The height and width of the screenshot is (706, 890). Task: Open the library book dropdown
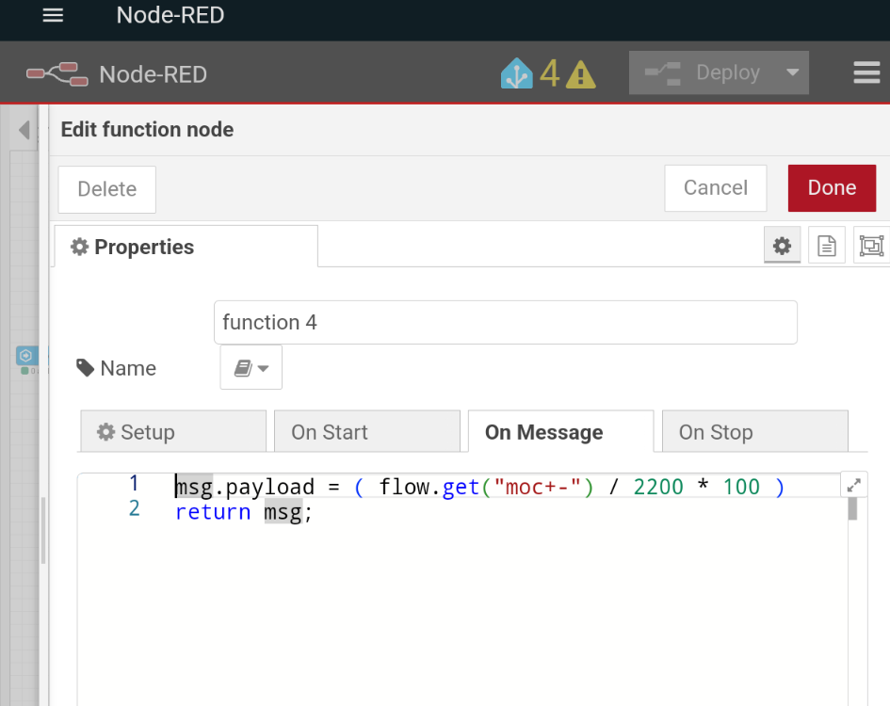click(251, 368)
